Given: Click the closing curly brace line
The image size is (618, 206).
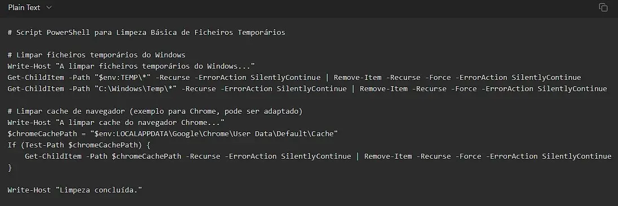Looking at the screenshot, I should [x=10, y=168].
